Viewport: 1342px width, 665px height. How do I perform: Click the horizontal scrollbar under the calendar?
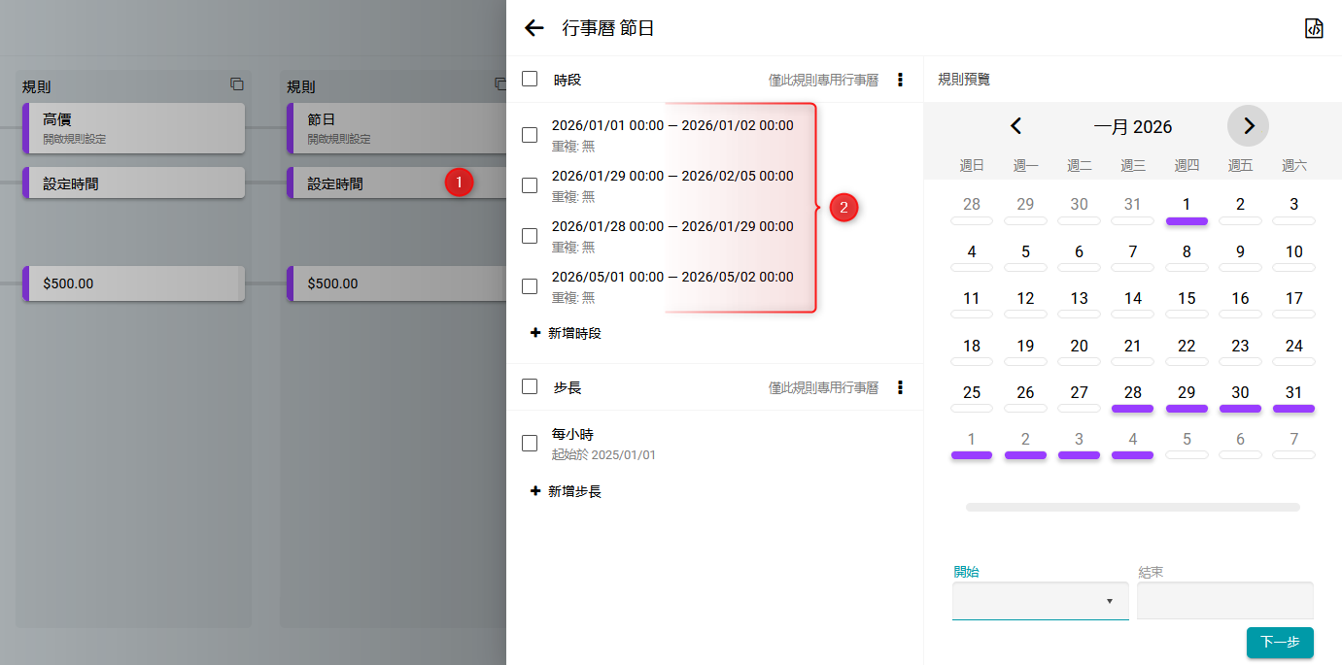(1132, 507)
